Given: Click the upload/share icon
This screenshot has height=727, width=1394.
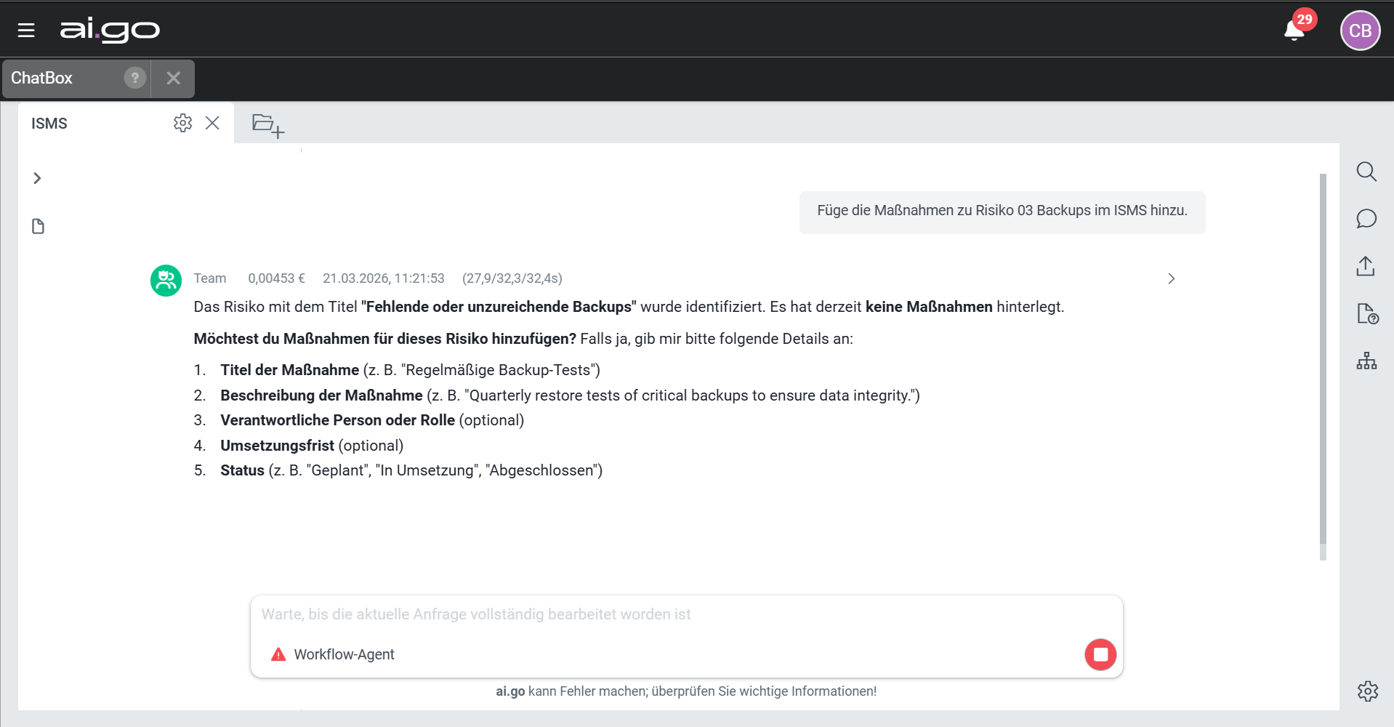Looking at the screenshot, I should pyautogui.click(x=1366, y=266).
